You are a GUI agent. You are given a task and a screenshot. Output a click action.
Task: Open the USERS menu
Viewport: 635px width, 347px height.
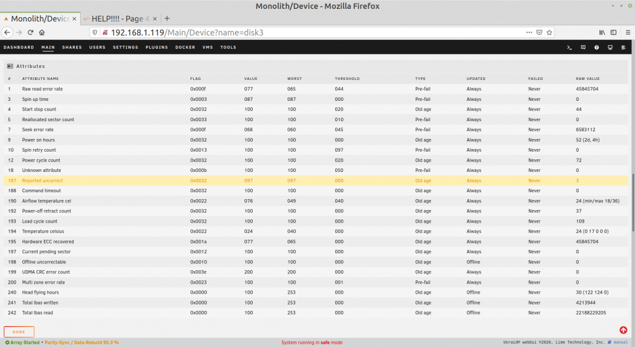pos(97,48)
